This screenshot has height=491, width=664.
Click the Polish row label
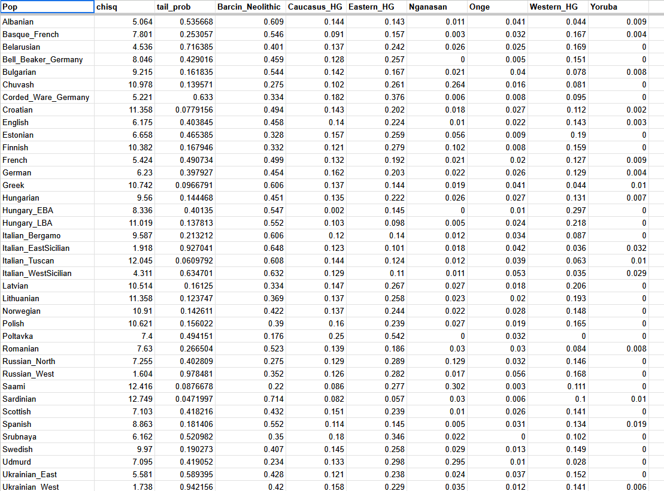(13, 323)
